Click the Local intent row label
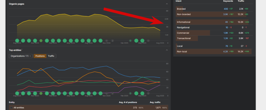The height and width of the screenshot is (110, 266). 180,46
